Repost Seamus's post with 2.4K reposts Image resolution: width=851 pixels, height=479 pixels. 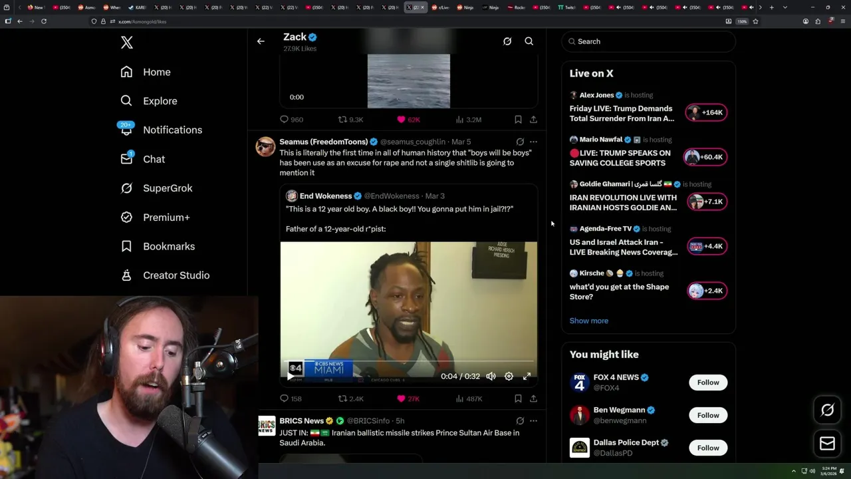(x=350, y=399)
